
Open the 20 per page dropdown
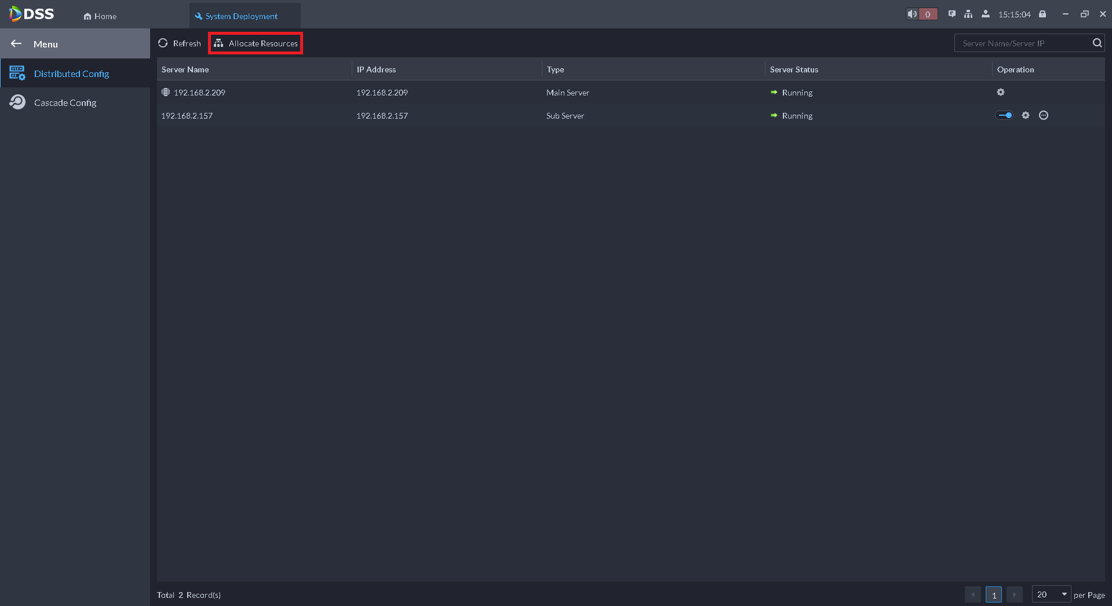(1051, 594)
